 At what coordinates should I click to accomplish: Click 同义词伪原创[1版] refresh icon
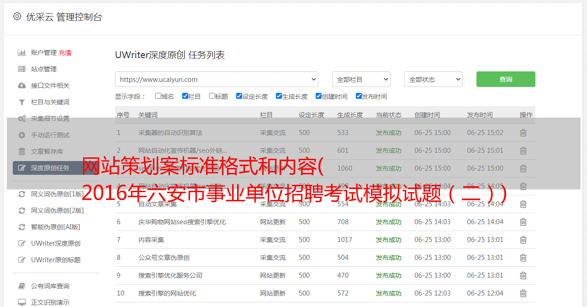(21, 194)
